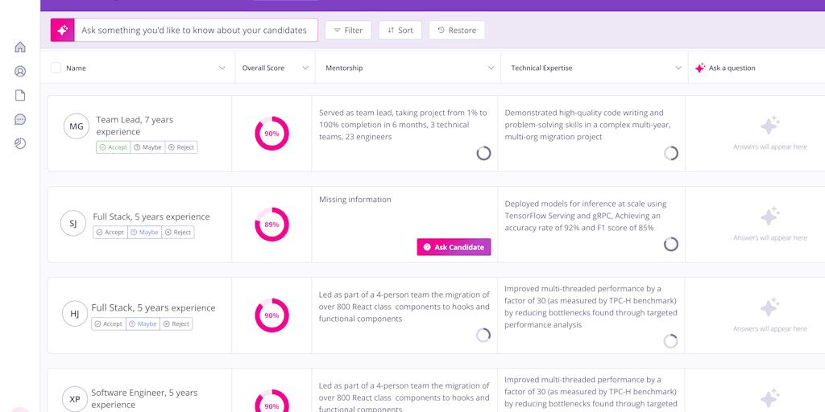Open the Filter menu
825x412 pixels.
(x=348, y=31)
